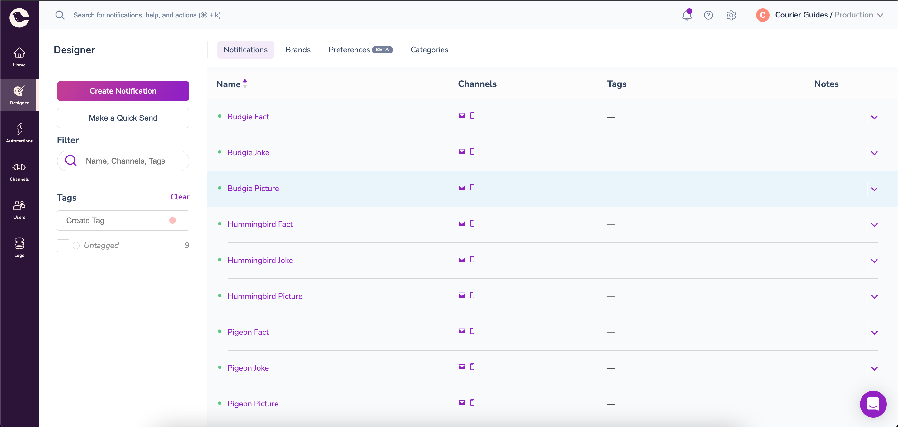This screenshot has height=427, width=898.
Task: Switch to the Notifications tab
Action: (245, 50)
